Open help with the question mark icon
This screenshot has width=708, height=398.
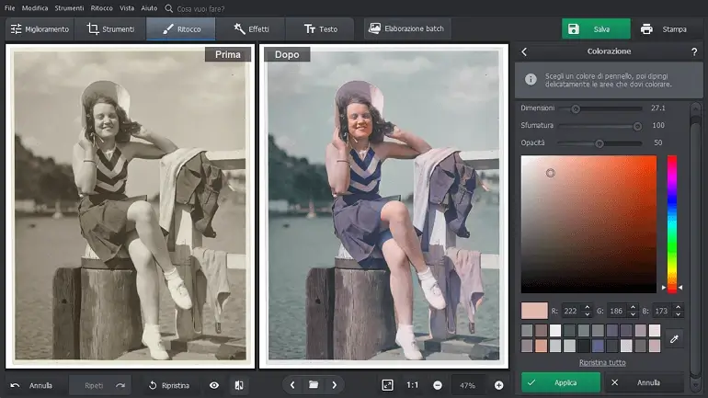[694, 51]
